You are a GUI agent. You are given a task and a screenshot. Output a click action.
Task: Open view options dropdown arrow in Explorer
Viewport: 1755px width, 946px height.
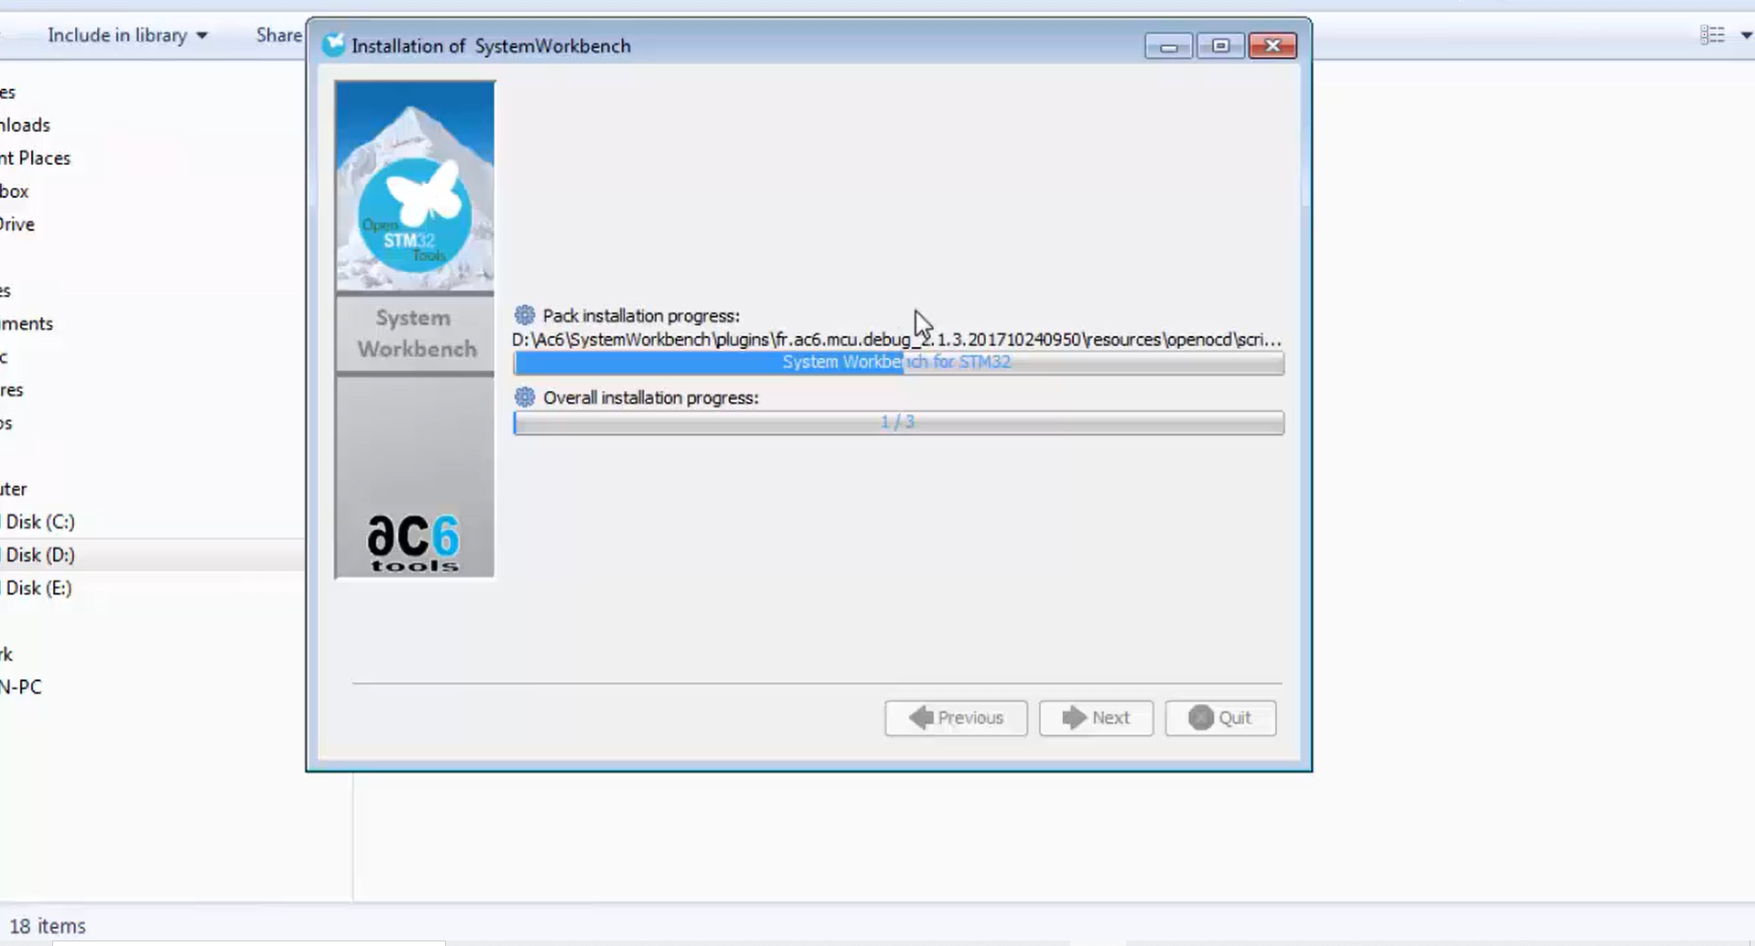point(1746,35)
